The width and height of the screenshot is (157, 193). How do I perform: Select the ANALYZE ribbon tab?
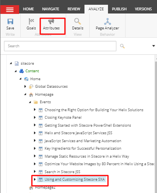(96, 9)
